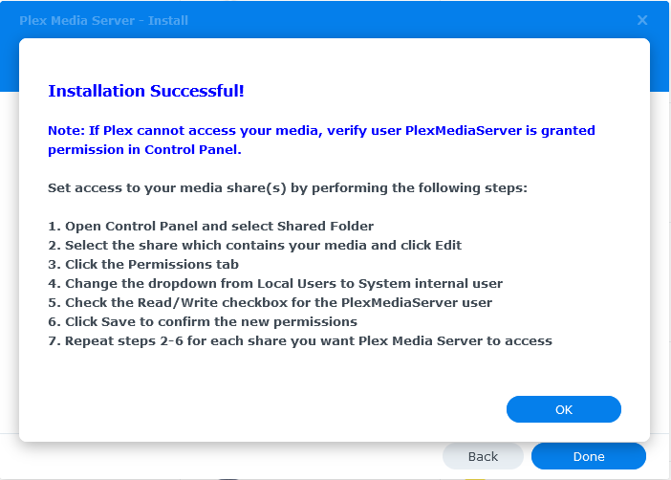Click step 7 about repeating steps 2-6
The image size is (671, 480).
[x=300, y=340]
